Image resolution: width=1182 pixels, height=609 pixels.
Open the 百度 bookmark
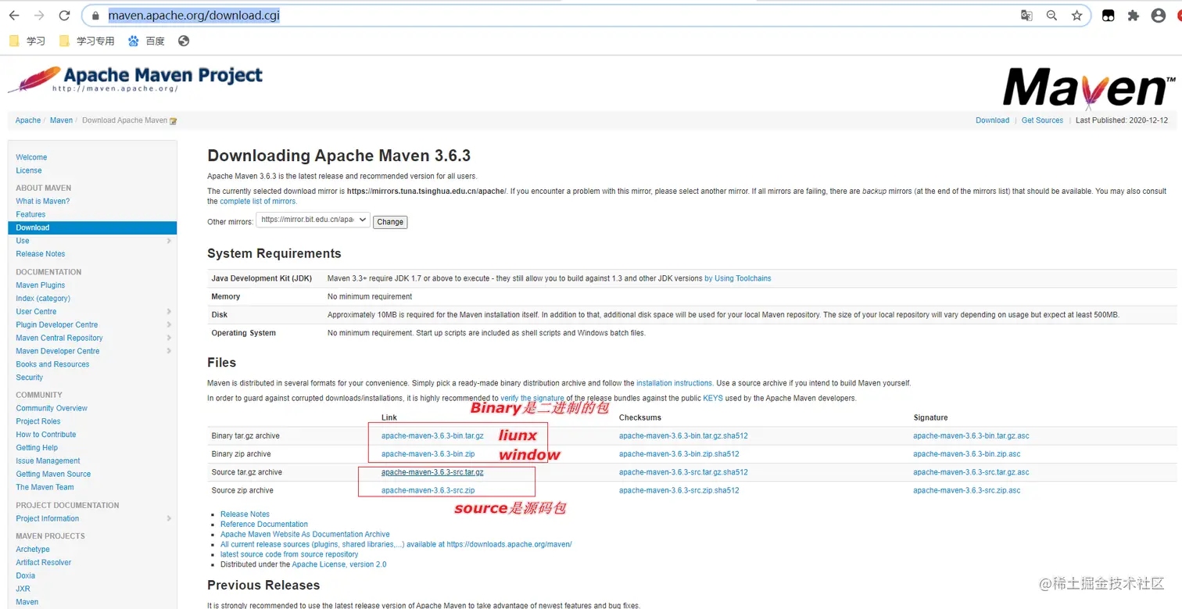click(x=146, y=41)
